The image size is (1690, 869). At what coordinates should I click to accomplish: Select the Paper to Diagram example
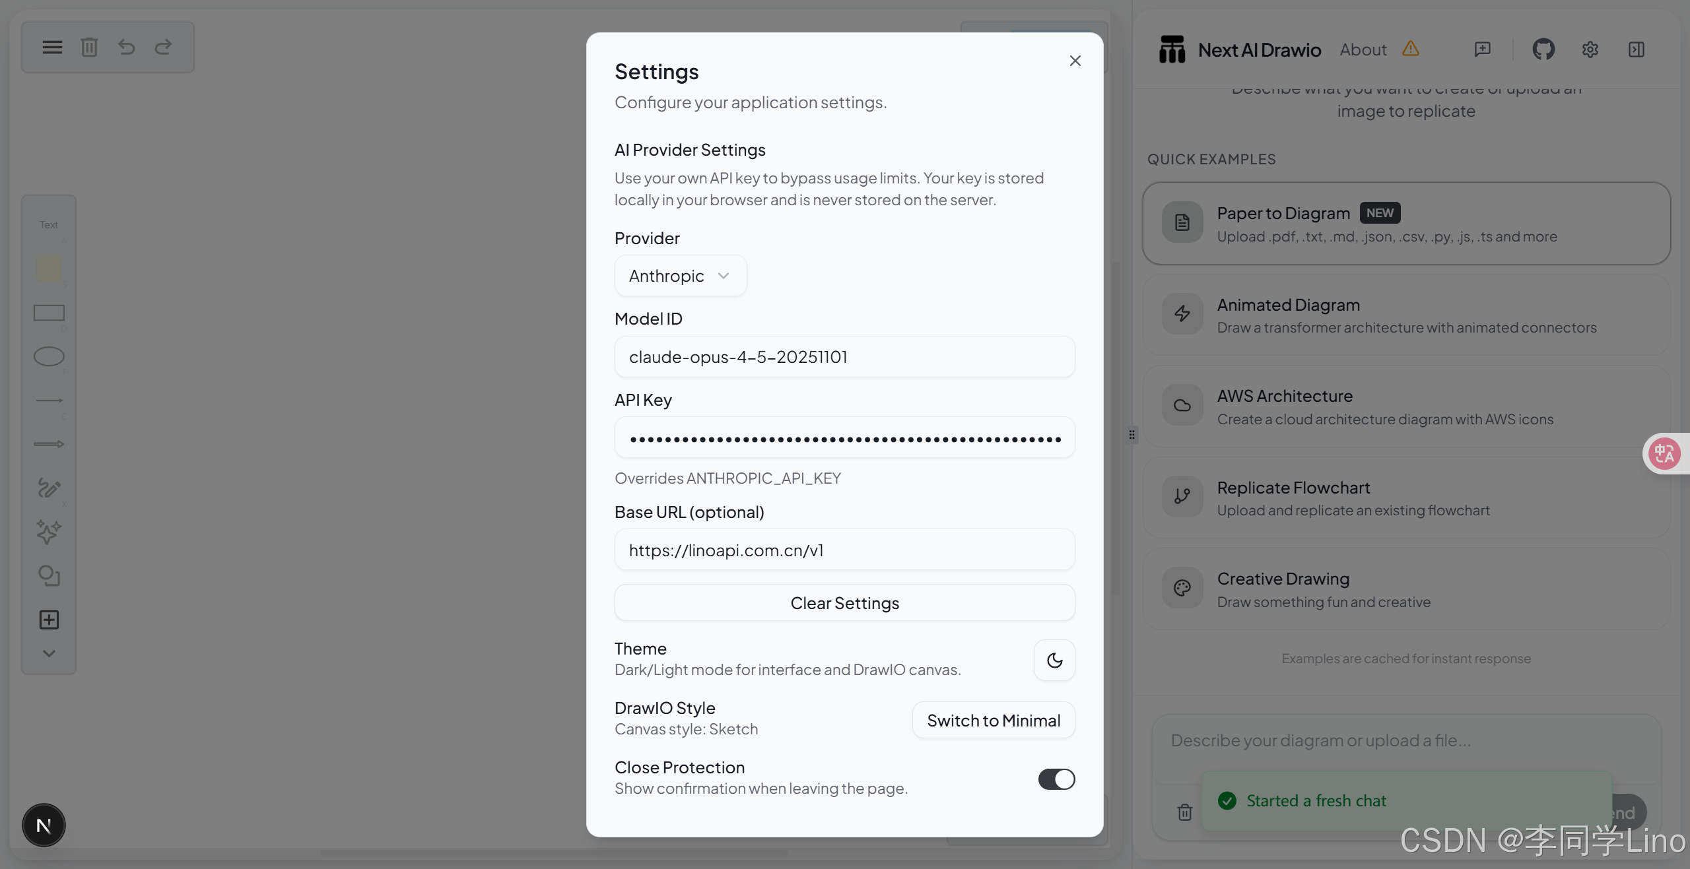coord(1406,224)
